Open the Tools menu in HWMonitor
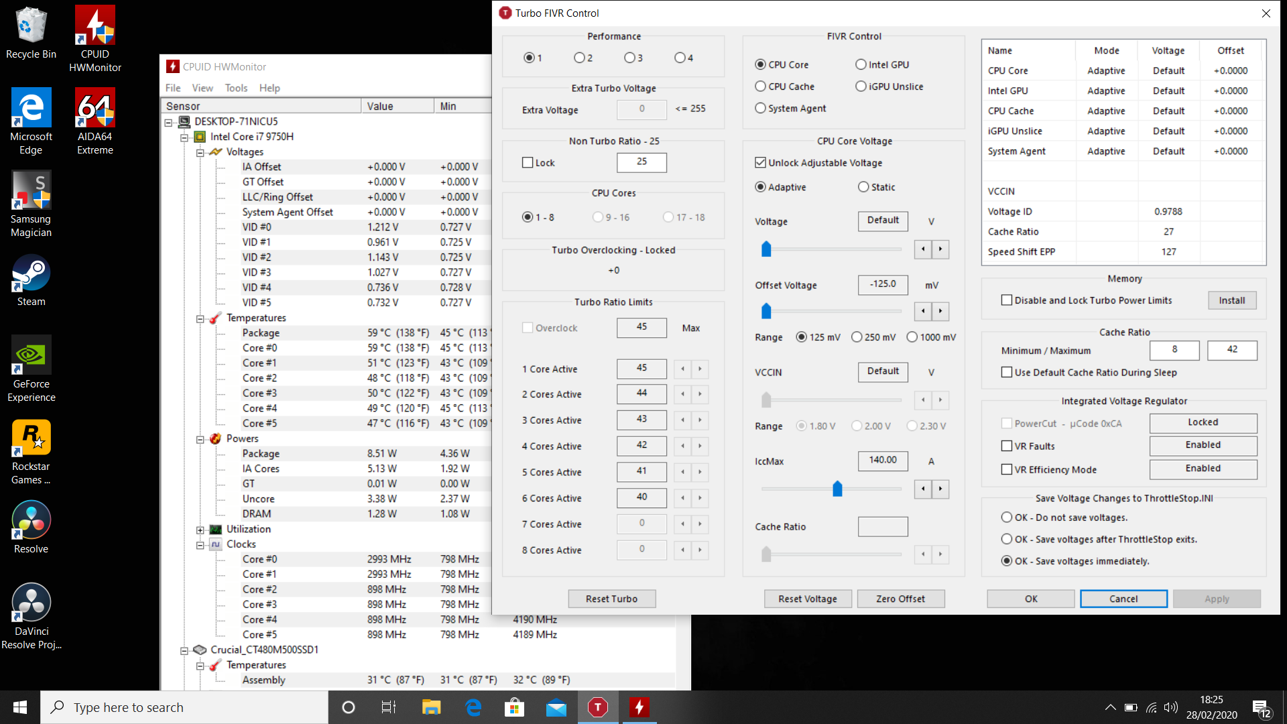 click(x=236, y=88)
